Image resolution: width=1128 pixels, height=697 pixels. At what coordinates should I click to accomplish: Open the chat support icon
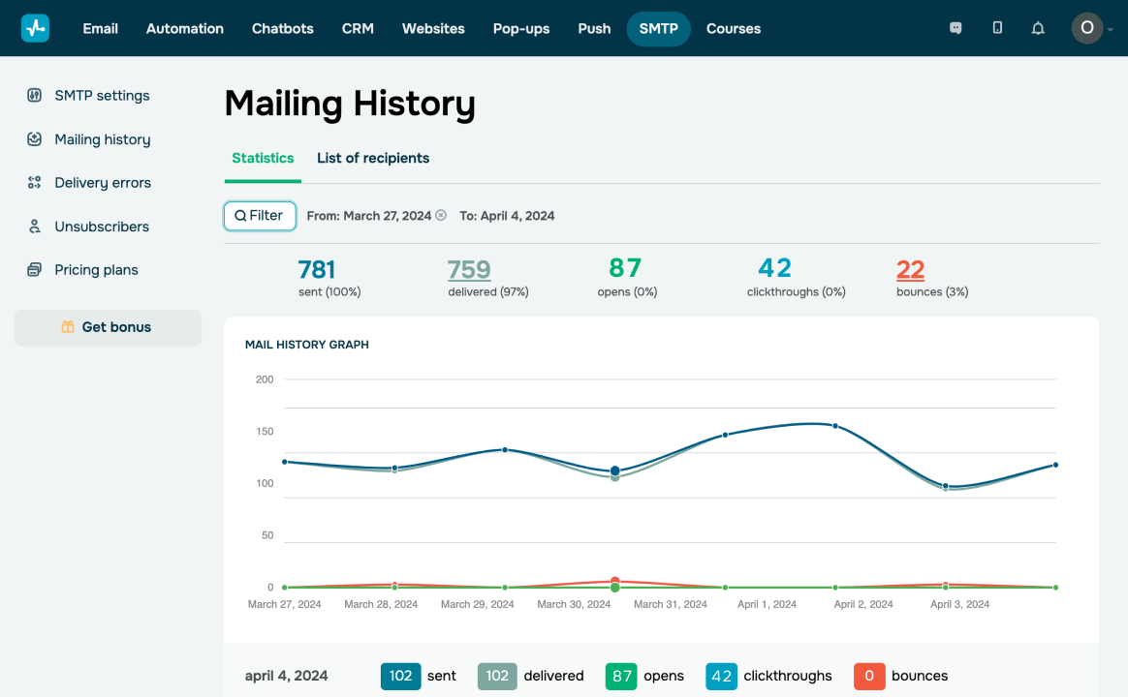click(956, 28)
